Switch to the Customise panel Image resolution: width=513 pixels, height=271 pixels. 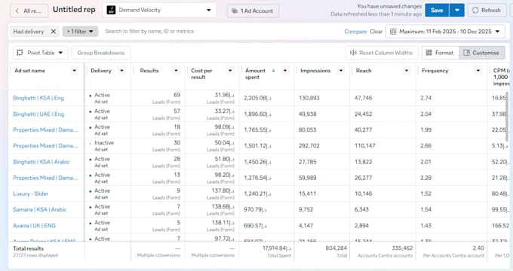pos(482,53)
